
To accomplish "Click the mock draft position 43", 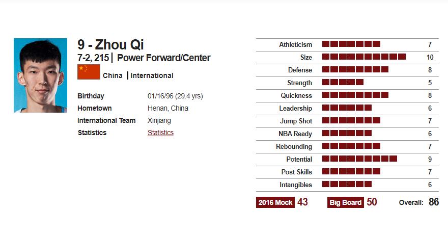I will click(302, 202).
